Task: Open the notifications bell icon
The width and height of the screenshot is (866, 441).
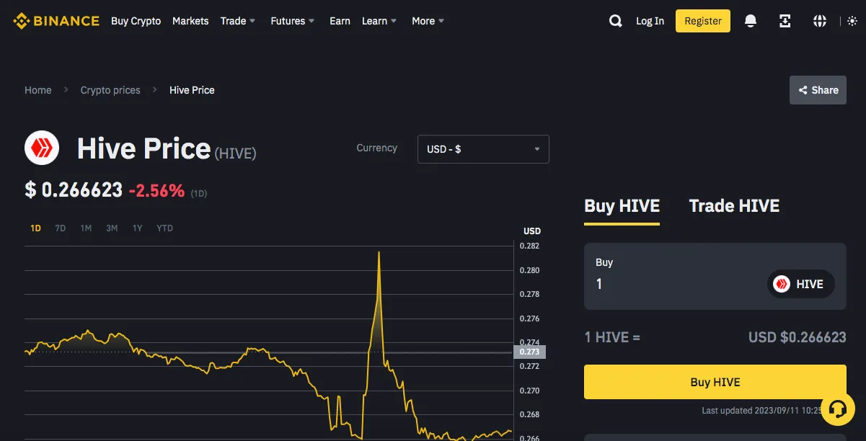Action: coord(751,21)
